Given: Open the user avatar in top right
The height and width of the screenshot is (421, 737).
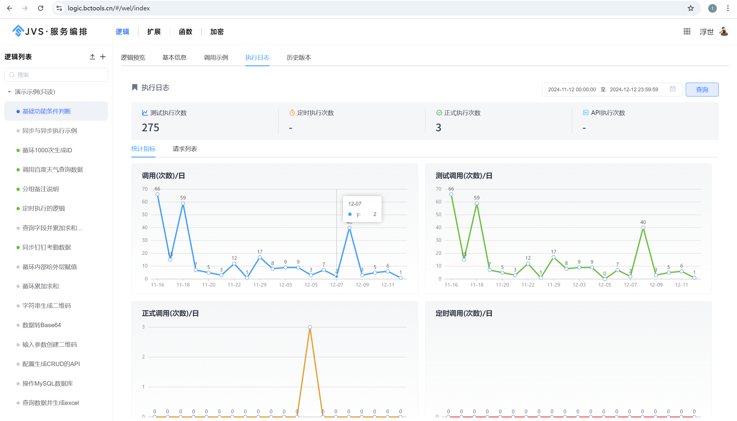Looking at the screenshot, I should (x=724, y=31).
